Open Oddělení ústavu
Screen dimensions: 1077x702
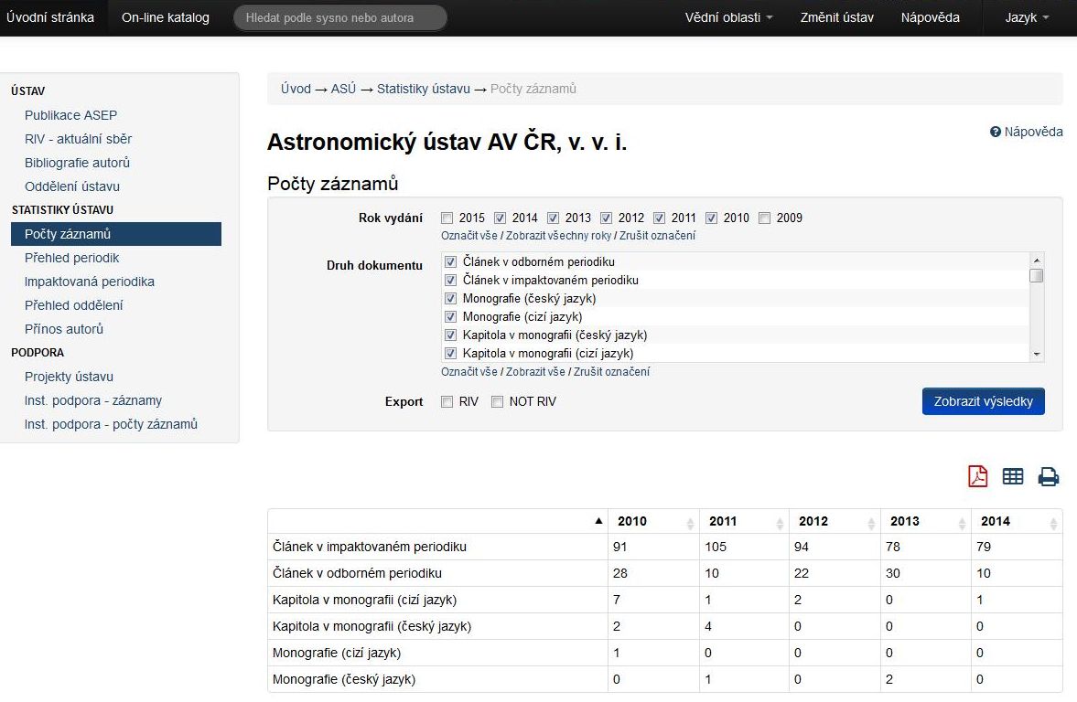[72, 186]
